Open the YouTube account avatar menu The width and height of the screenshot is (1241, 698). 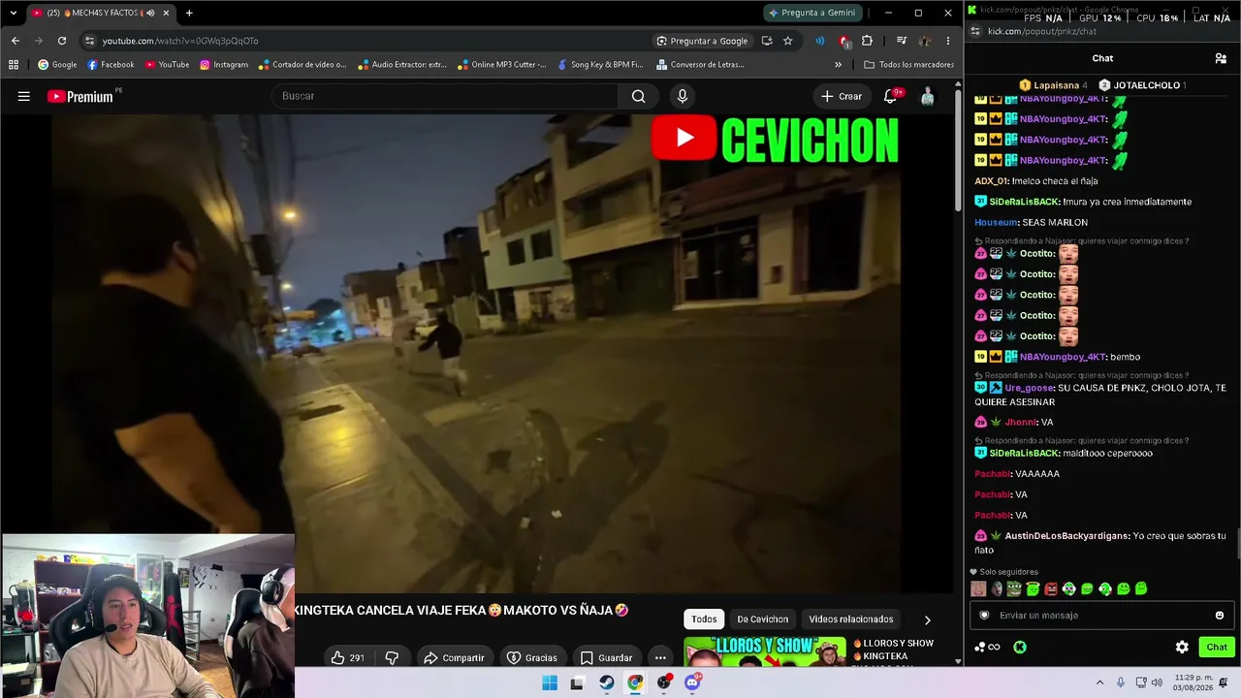[x=928, y=96]
